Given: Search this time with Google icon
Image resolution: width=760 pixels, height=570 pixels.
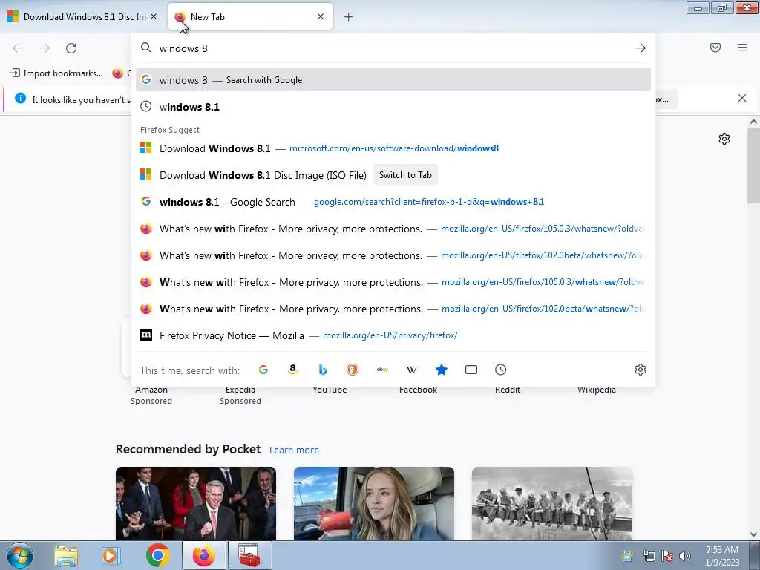Looking at the screenshot, I should coord(263,370).
